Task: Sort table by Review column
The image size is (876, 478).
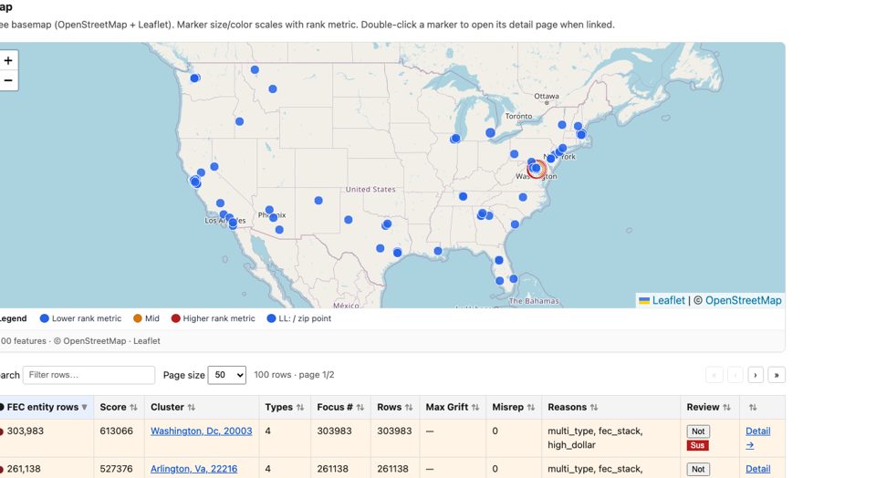Action: point(708,407)
